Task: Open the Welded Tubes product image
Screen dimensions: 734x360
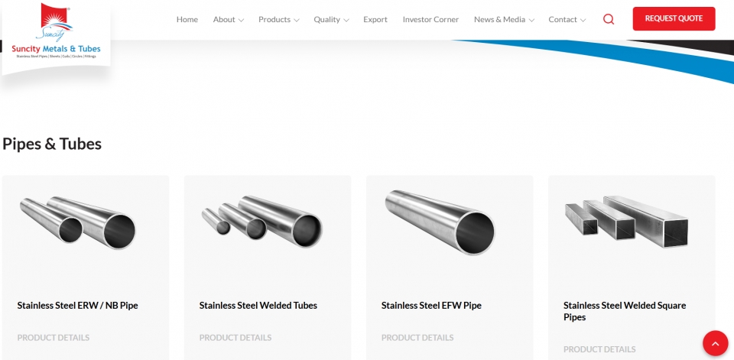Action: (262, 222)
